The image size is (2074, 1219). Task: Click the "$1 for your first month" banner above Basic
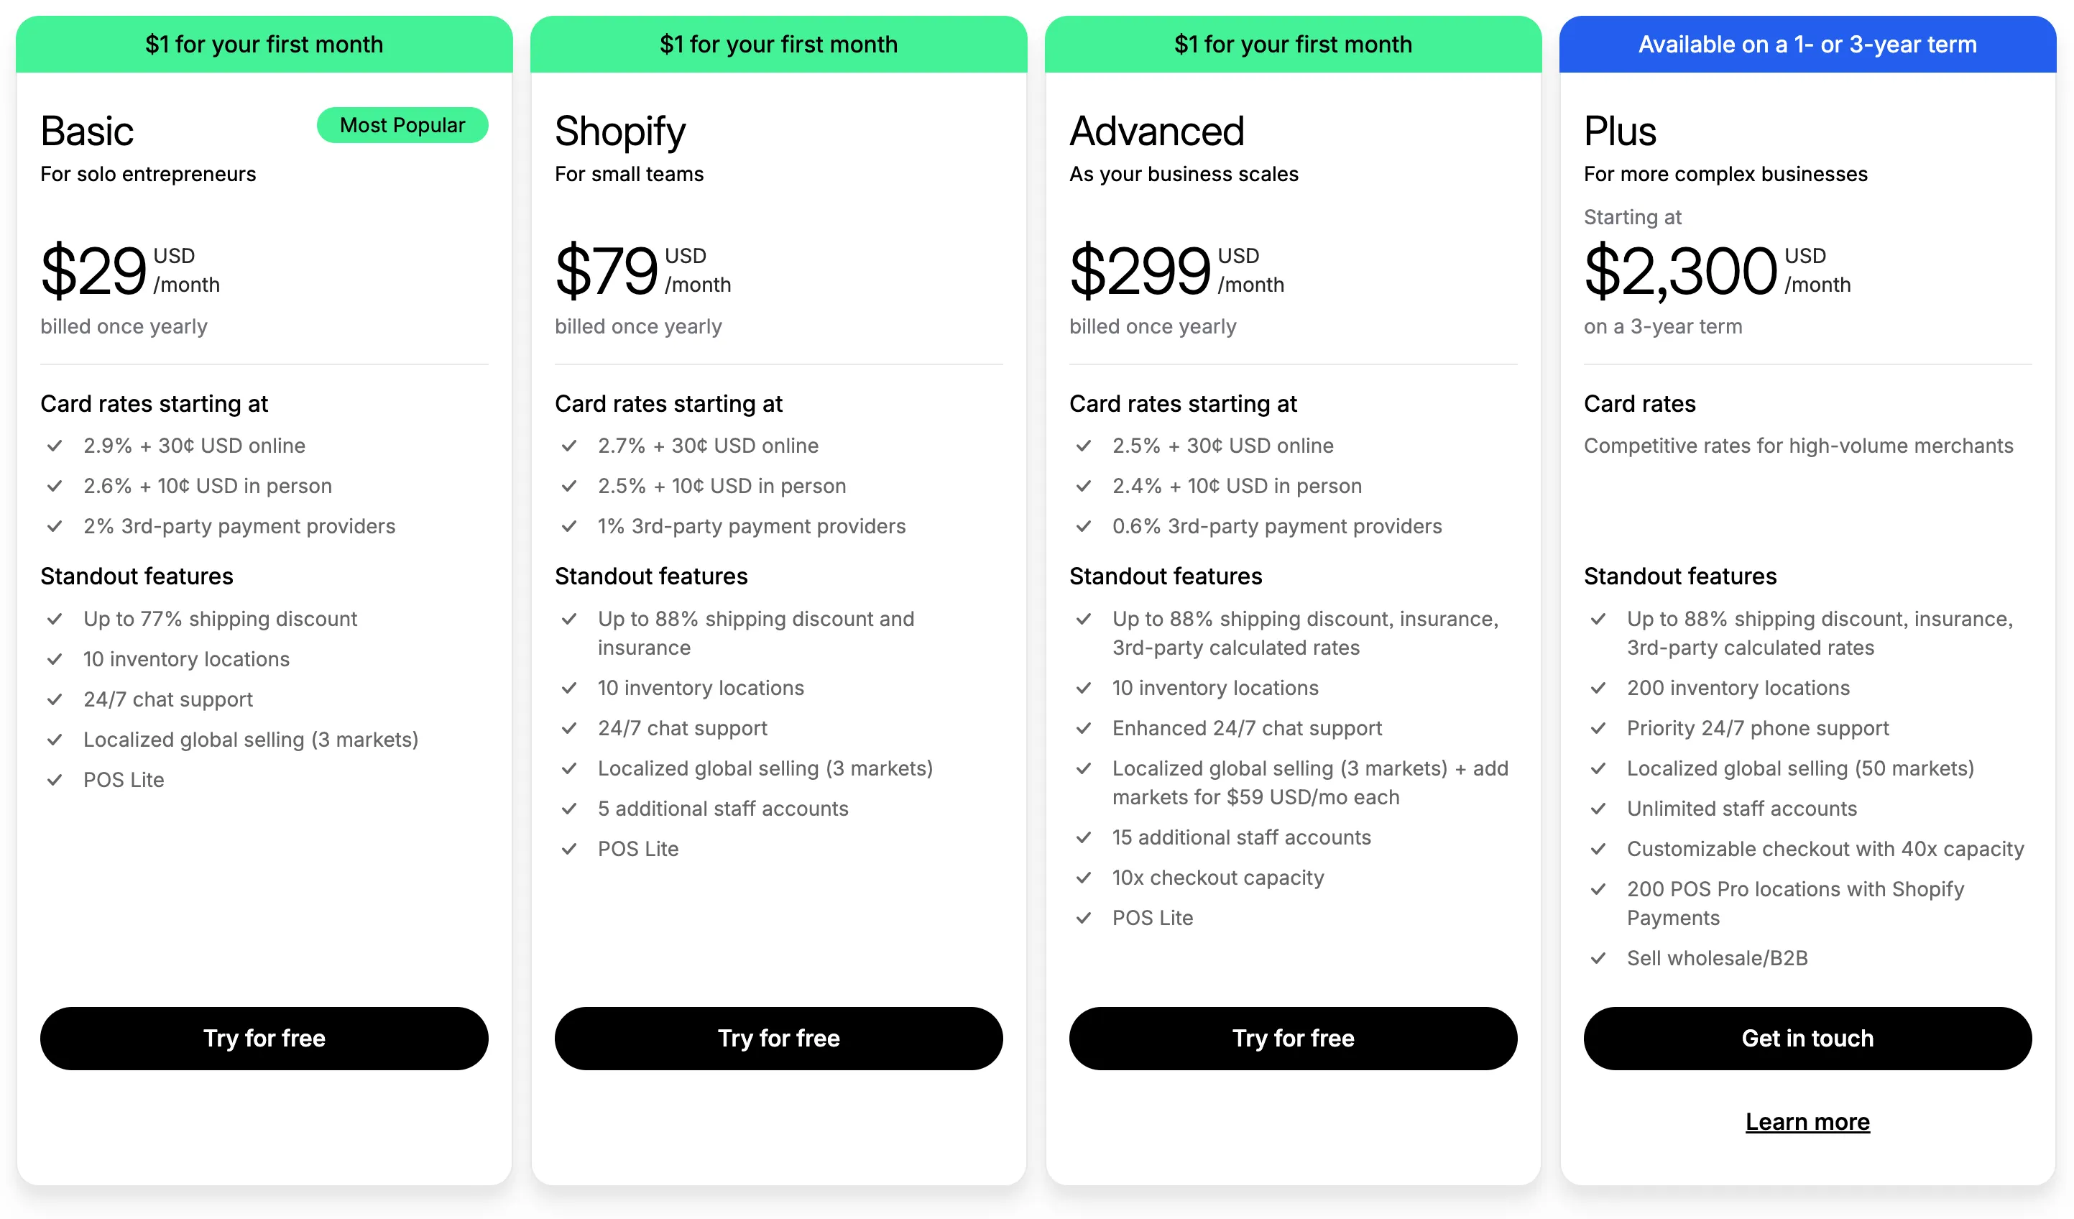(x=264, y=44)
